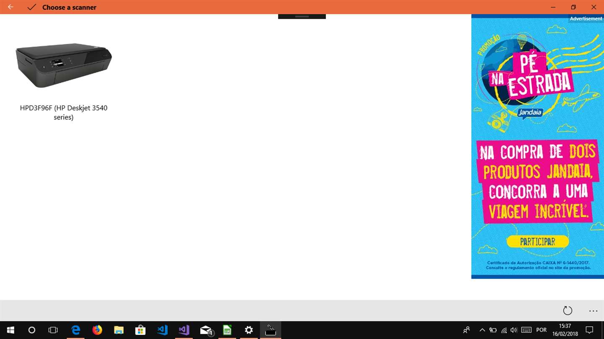The image size is (604, 339).
Task: Open File Explorer from taskbar
Action: tap(119, 330)
